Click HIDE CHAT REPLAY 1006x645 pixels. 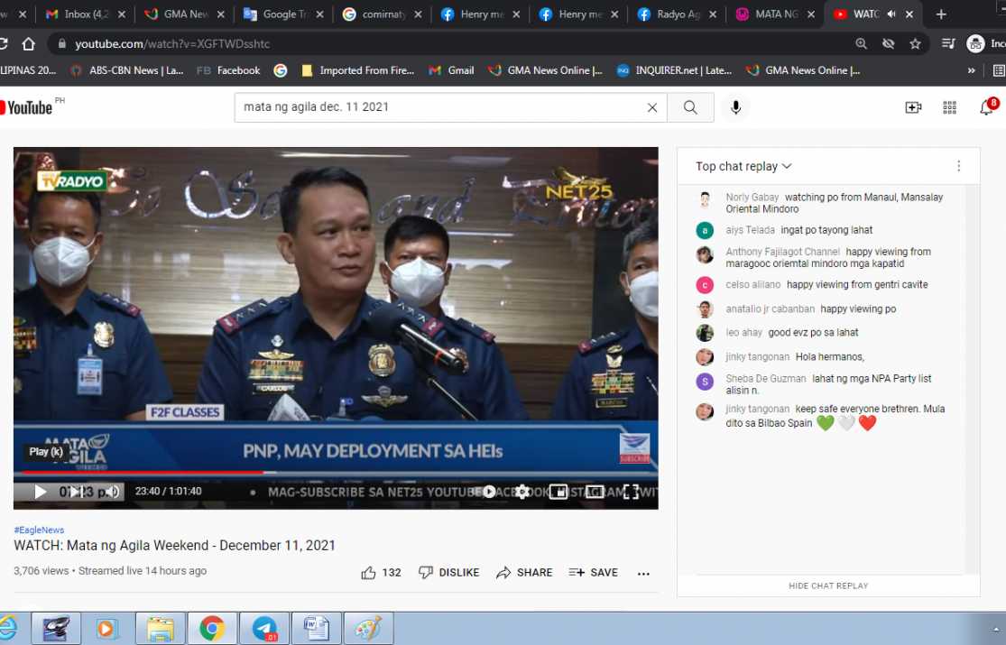coord(828,585)
